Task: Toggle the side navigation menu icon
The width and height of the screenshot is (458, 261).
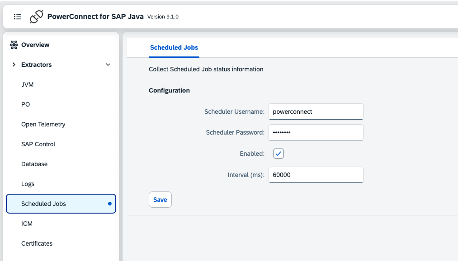Action: pos(18,17)
